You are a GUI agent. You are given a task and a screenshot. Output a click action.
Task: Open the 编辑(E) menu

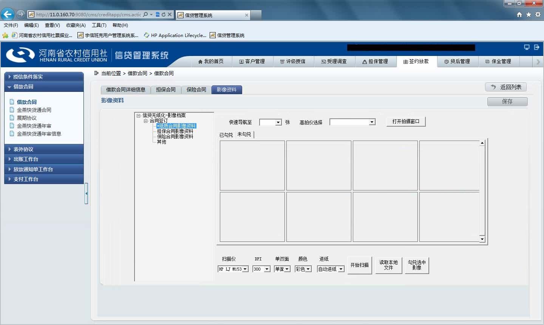click(x=31, y=25)
